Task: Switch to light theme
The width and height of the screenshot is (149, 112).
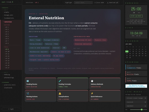Action: point(11,109)
